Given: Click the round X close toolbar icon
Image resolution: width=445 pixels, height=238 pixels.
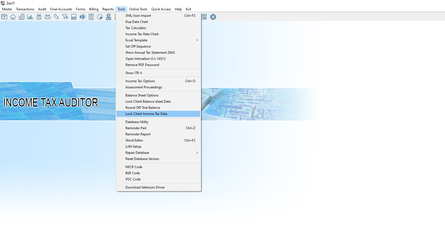Looking at the screenshot, I should 213,17.
